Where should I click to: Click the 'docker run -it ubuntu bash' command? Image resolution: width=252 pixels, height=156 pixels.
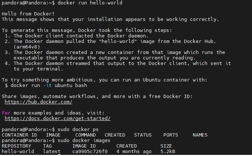coord(49,86)
